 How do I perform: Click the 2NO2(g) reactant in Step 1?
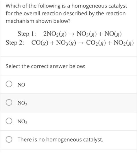click(55, 34)
